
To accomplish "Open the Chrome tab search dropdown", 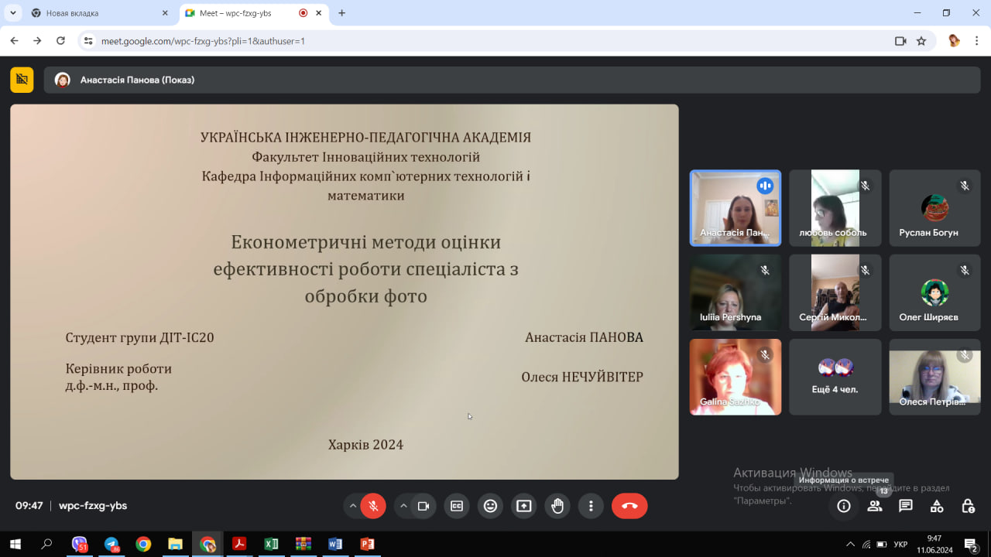I will click(x=13, y=13).
